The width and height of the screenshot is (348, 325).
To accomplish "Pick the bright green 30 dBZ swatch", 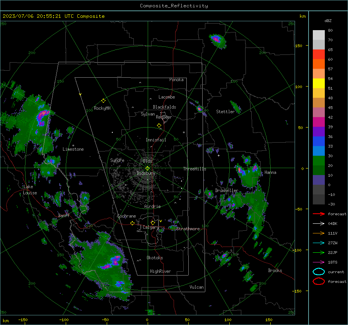I will click(x=319, y=160).
